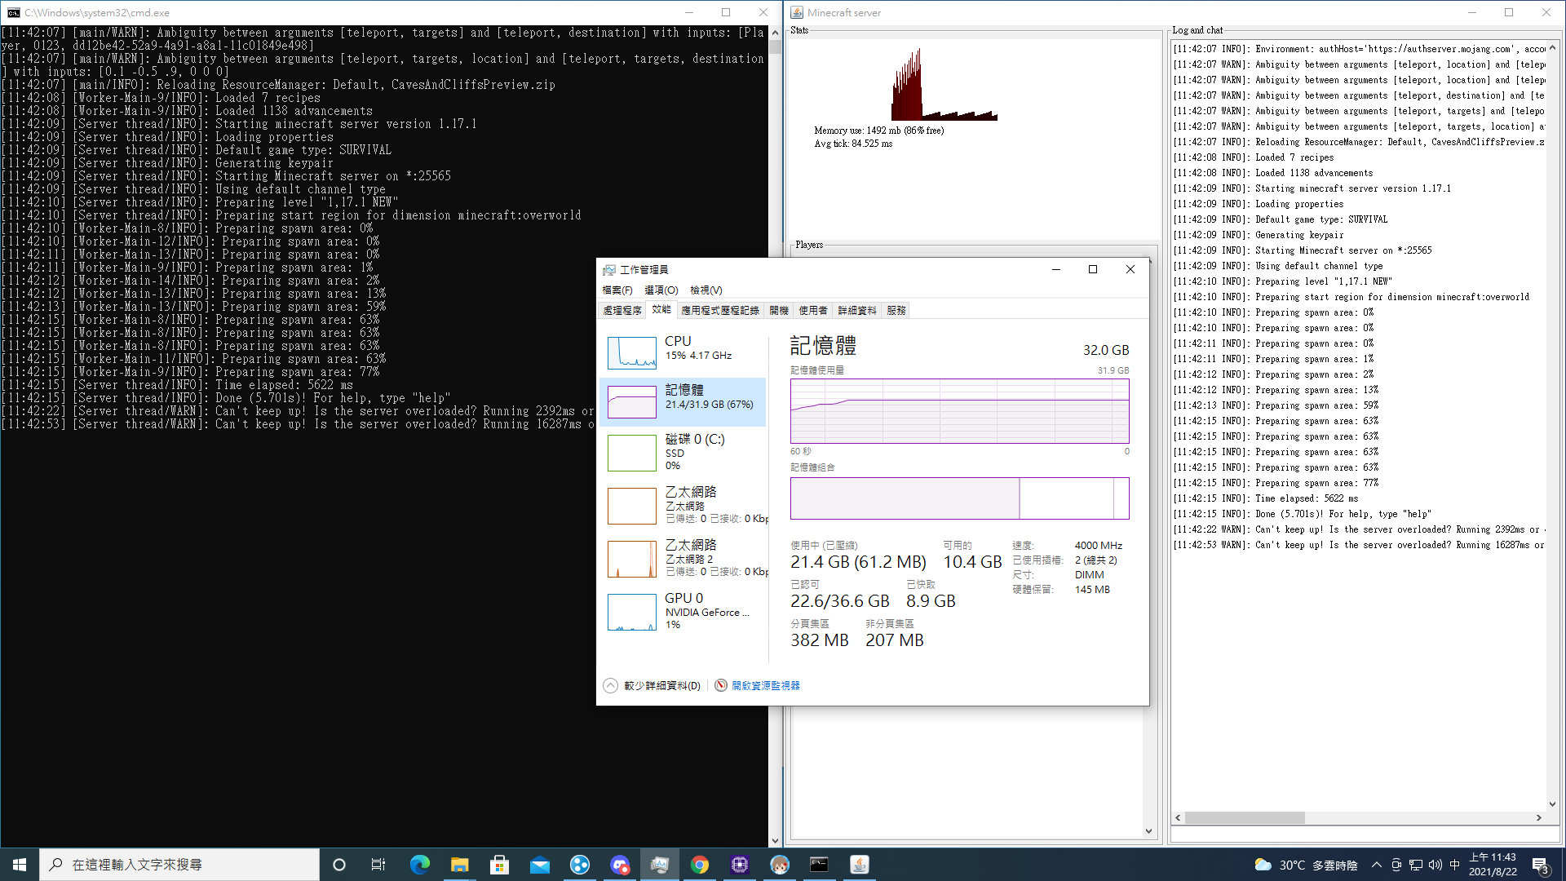
Task: Switch to the 處理程序 Processes tab
Action: [622, 310]
